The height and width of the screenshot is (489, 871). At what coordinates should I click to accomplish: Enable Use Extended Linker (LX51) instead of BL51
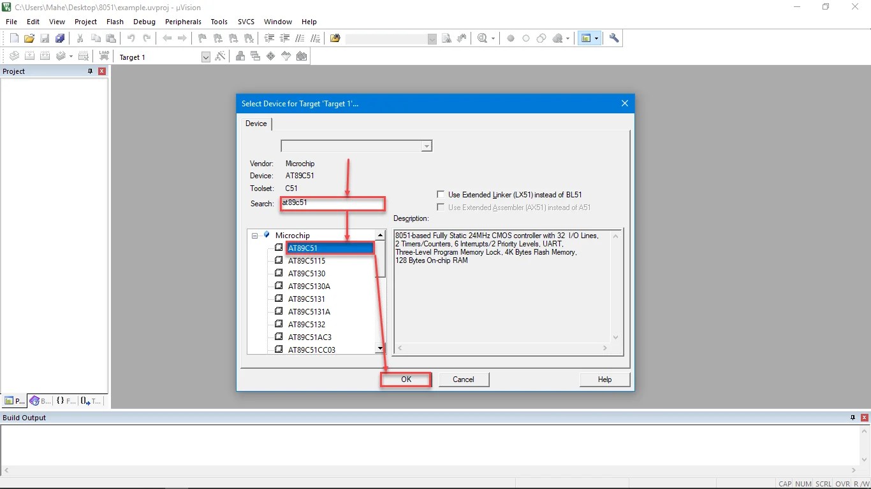(x=441, y=194)
